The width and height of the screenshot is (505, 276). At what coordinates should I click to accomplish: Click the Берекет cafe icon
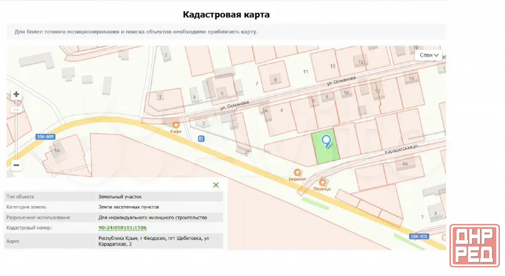(297, 173)
